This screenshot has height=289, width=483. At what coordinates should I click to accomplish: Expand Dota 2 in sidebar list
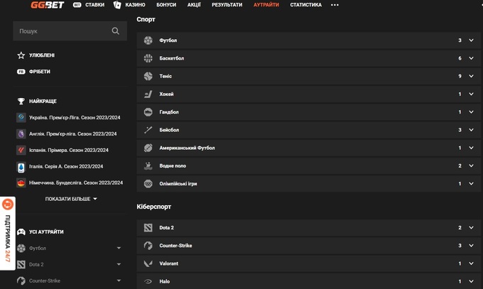[119, 265]
